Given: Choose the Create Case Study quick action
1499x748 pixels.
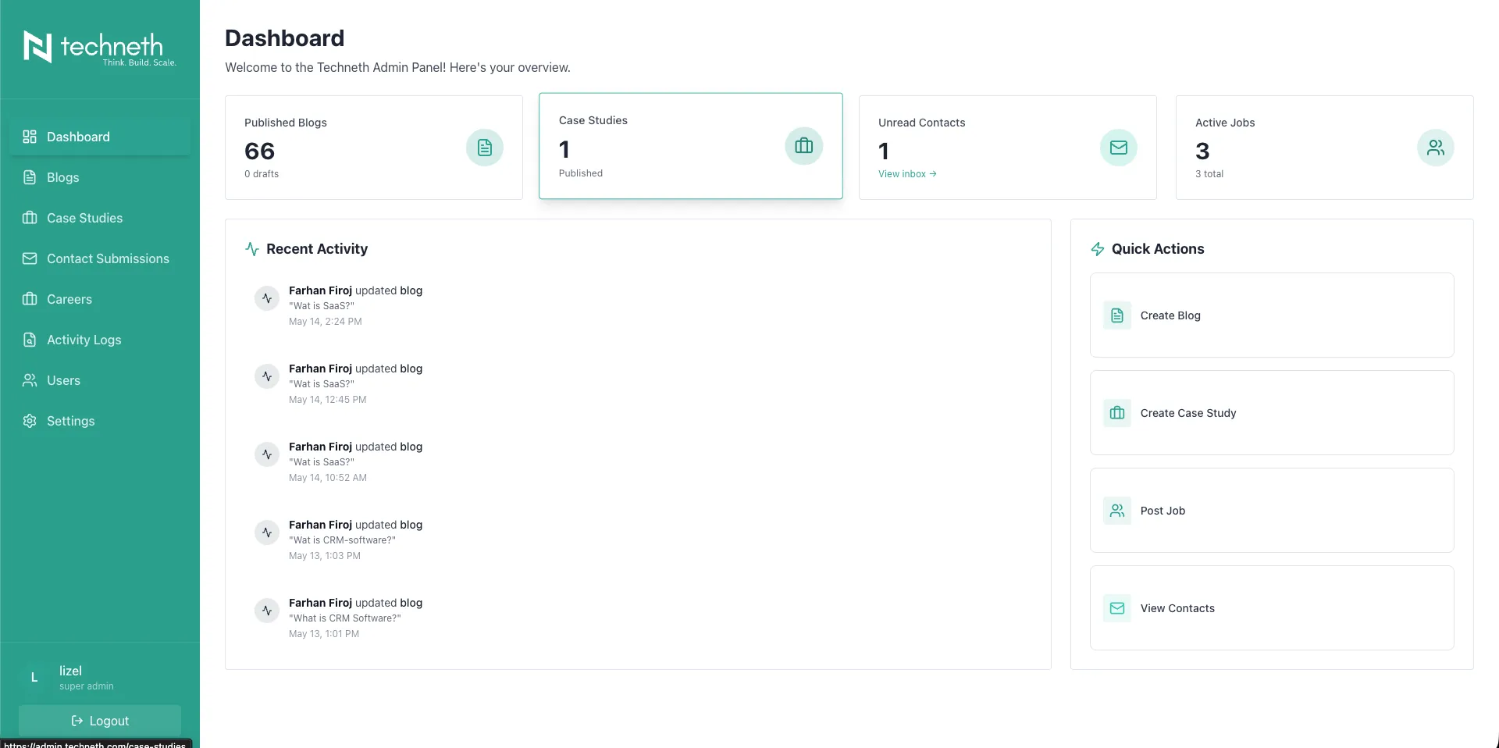Looking at the screenshot, I should point(1272,413).
